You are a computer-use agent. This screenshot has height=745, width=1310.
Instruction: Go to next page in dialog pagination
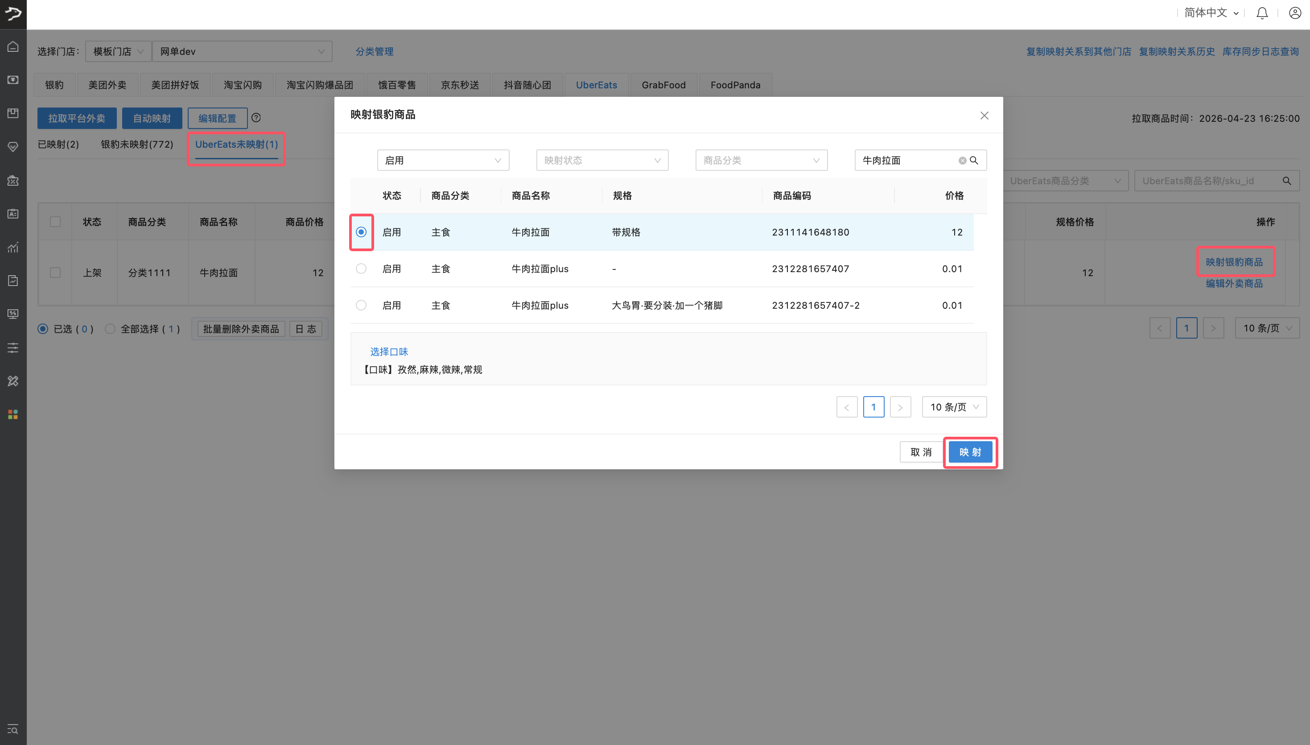click(900, 407)
